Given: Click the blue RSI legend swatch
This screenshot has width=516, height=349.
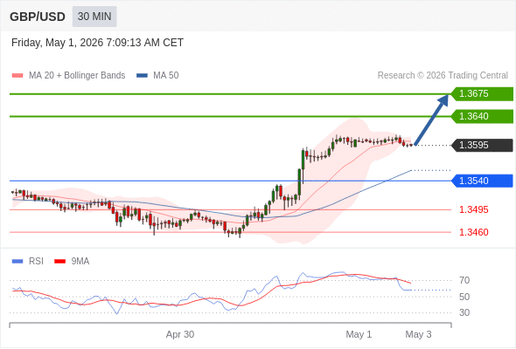Looking at the screenshot, I should tap(17, 262).
